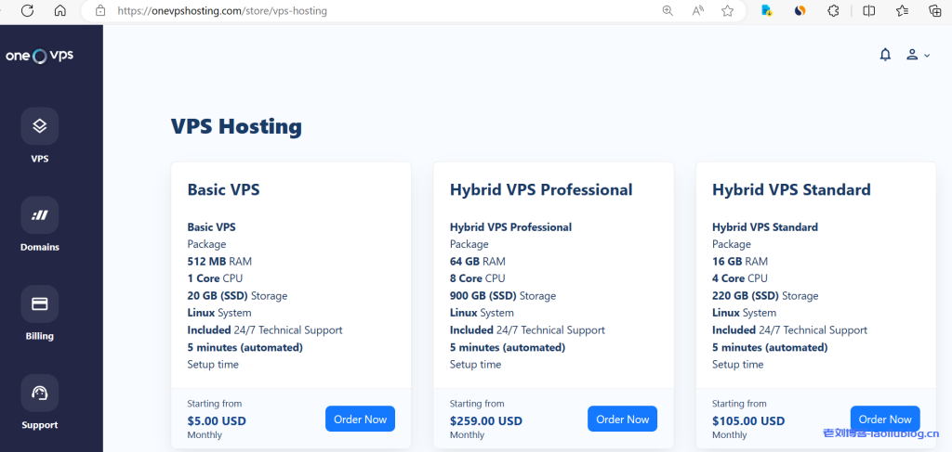
Task: Open the Support headset icon
Action: click(39, 394)
